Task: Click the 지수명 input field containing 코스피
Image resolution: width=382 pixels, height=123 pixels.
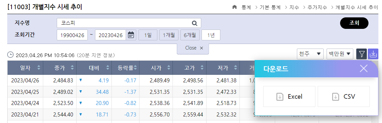Action: click(x=129, y=23)
